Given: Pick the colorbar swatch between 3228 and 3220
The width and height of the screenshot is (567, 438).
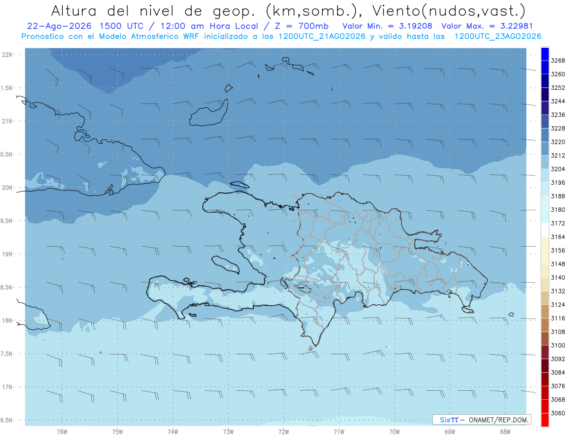Looking at the screenshot, I should click(545, 135).
